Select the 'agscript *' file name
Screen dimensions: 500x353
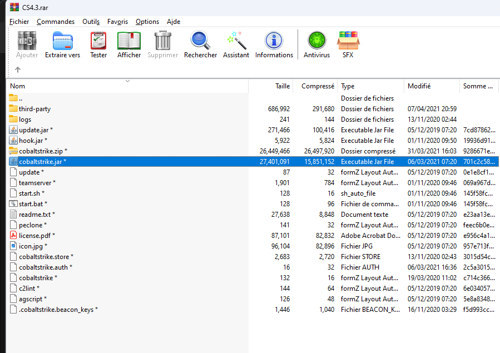[32, 299]
